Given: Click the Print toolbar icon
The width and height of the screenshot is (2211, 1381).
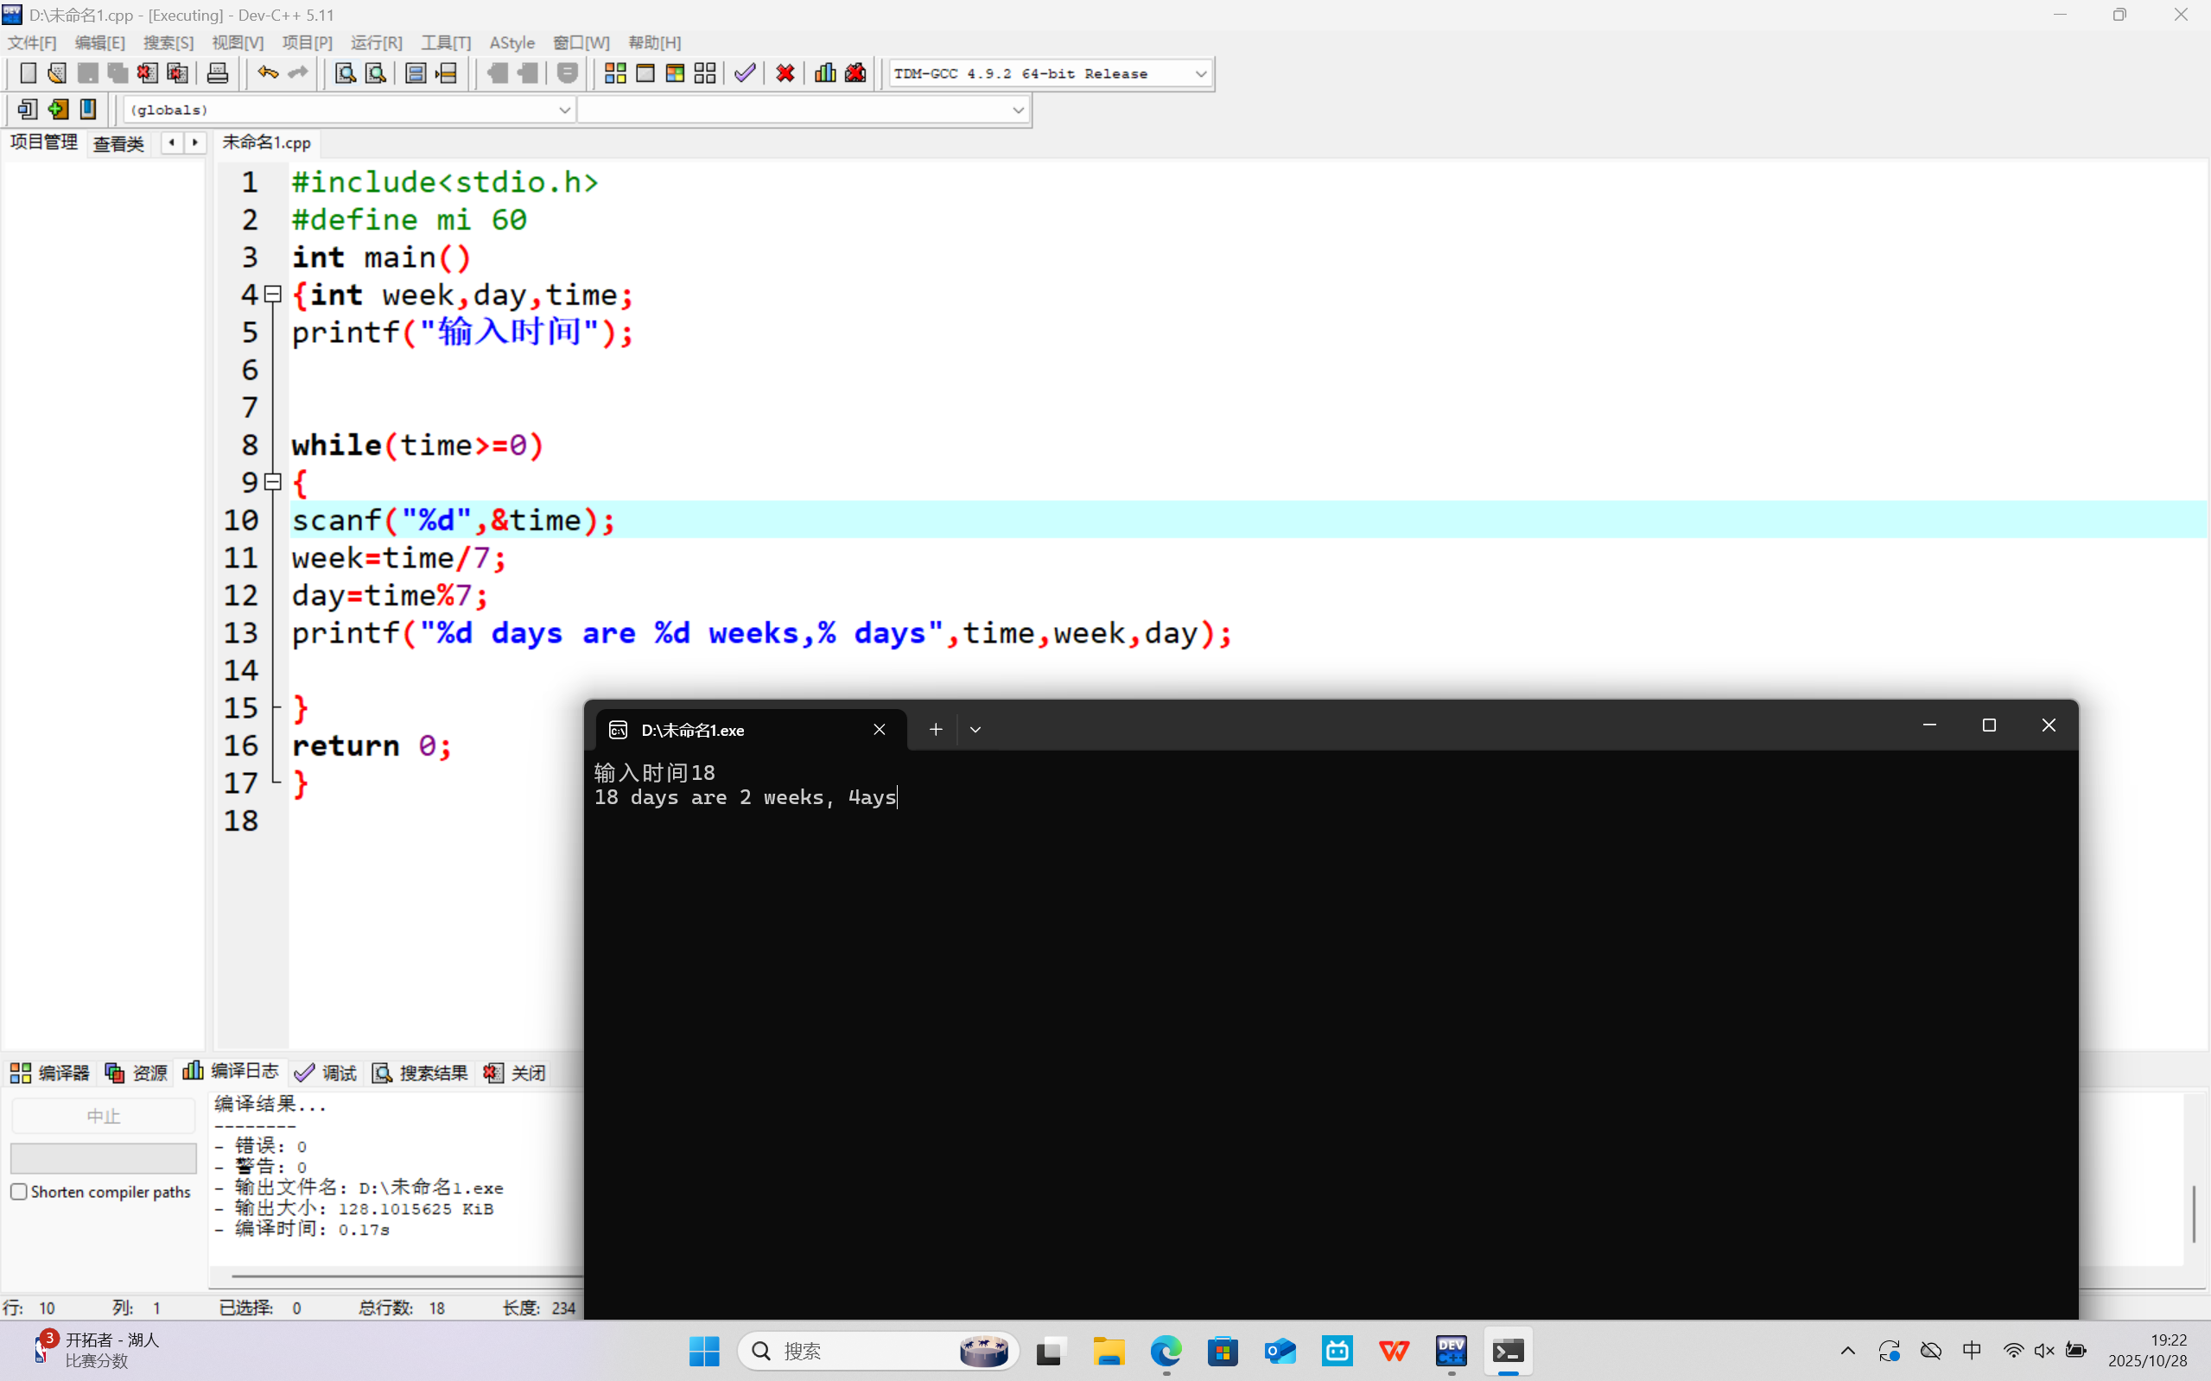Looking at the screenshot, I should (218, 73).
